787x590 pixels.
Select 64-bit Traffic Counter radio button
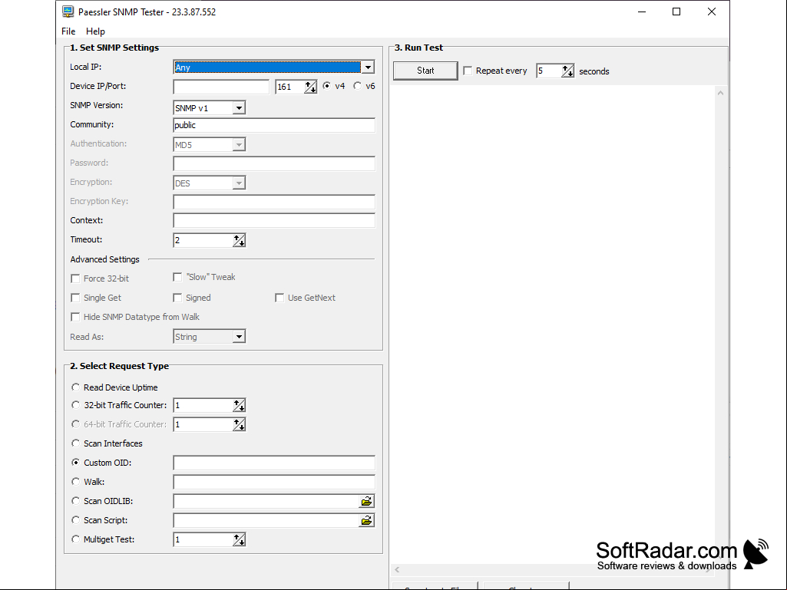75,424
